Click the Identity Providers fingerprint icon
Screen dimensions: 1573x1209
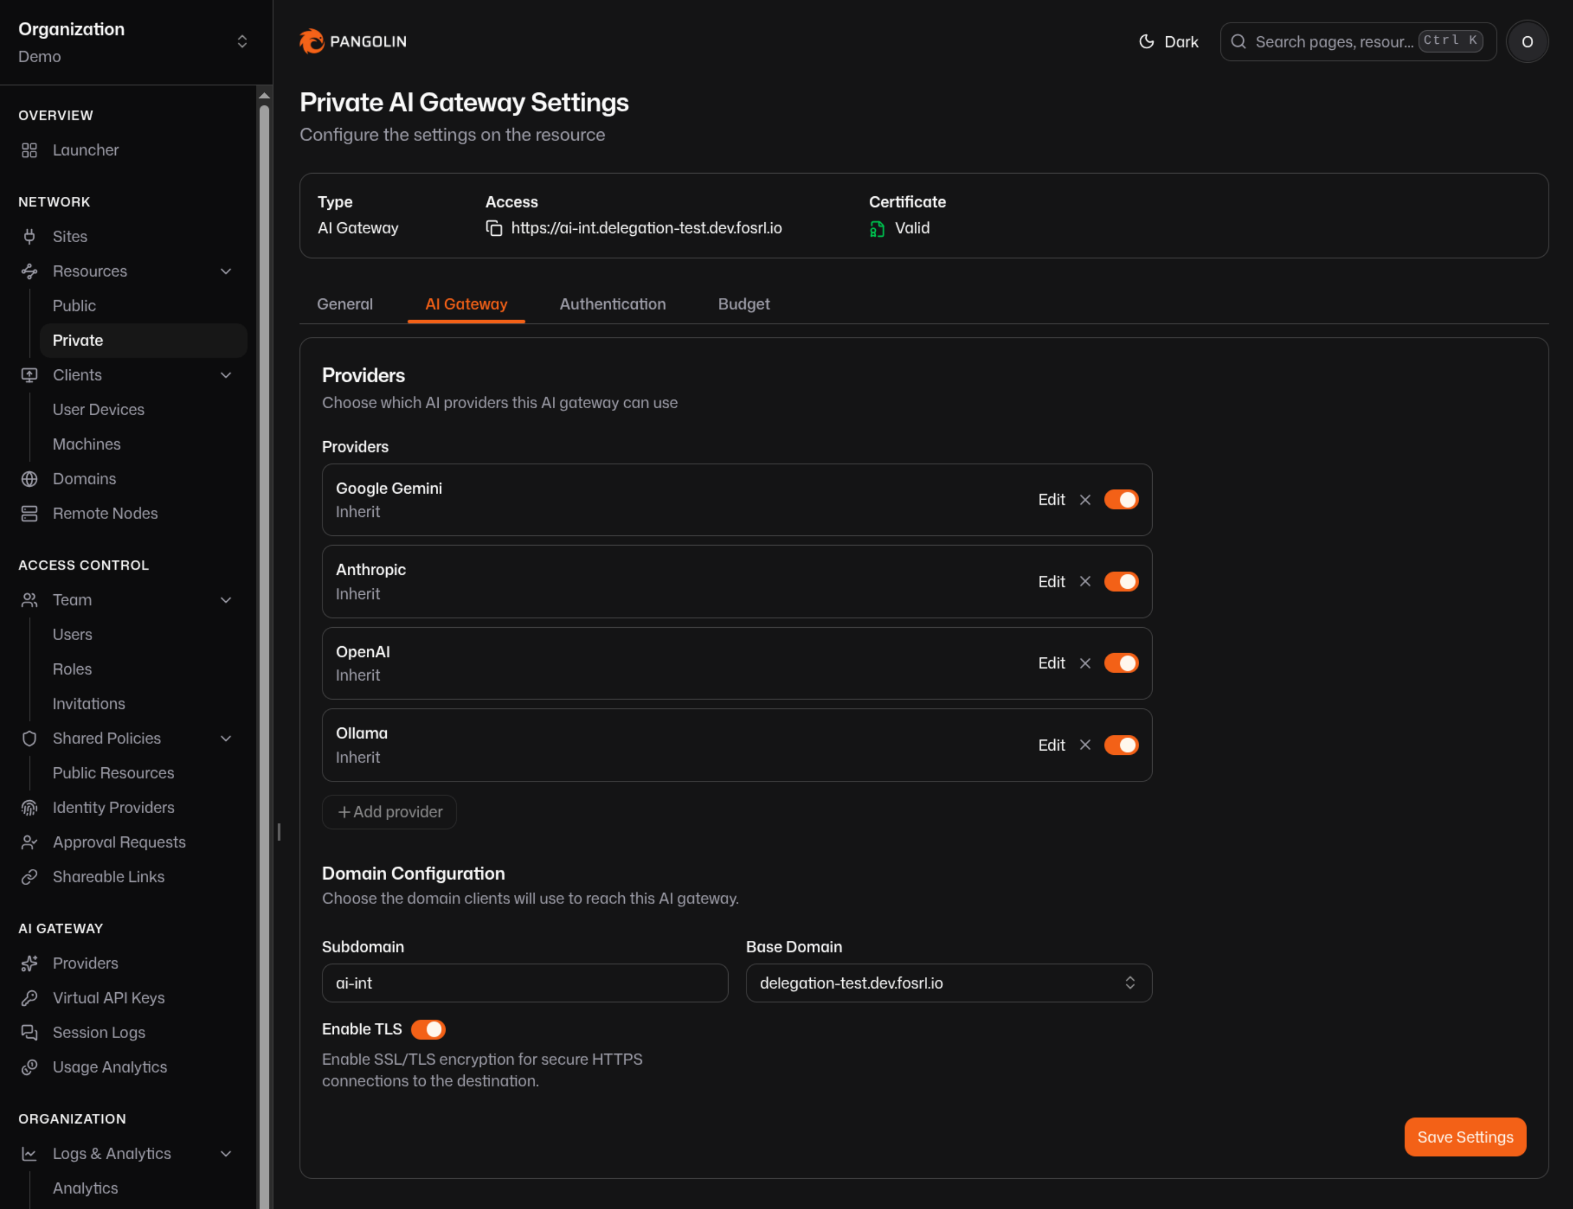29,807
